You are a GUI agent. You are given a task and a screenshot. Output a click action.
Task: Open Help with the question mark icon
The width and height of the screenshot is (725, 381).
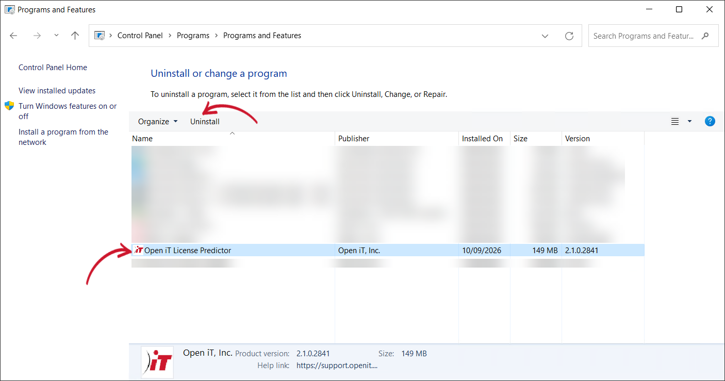click(x=710, y=122)
